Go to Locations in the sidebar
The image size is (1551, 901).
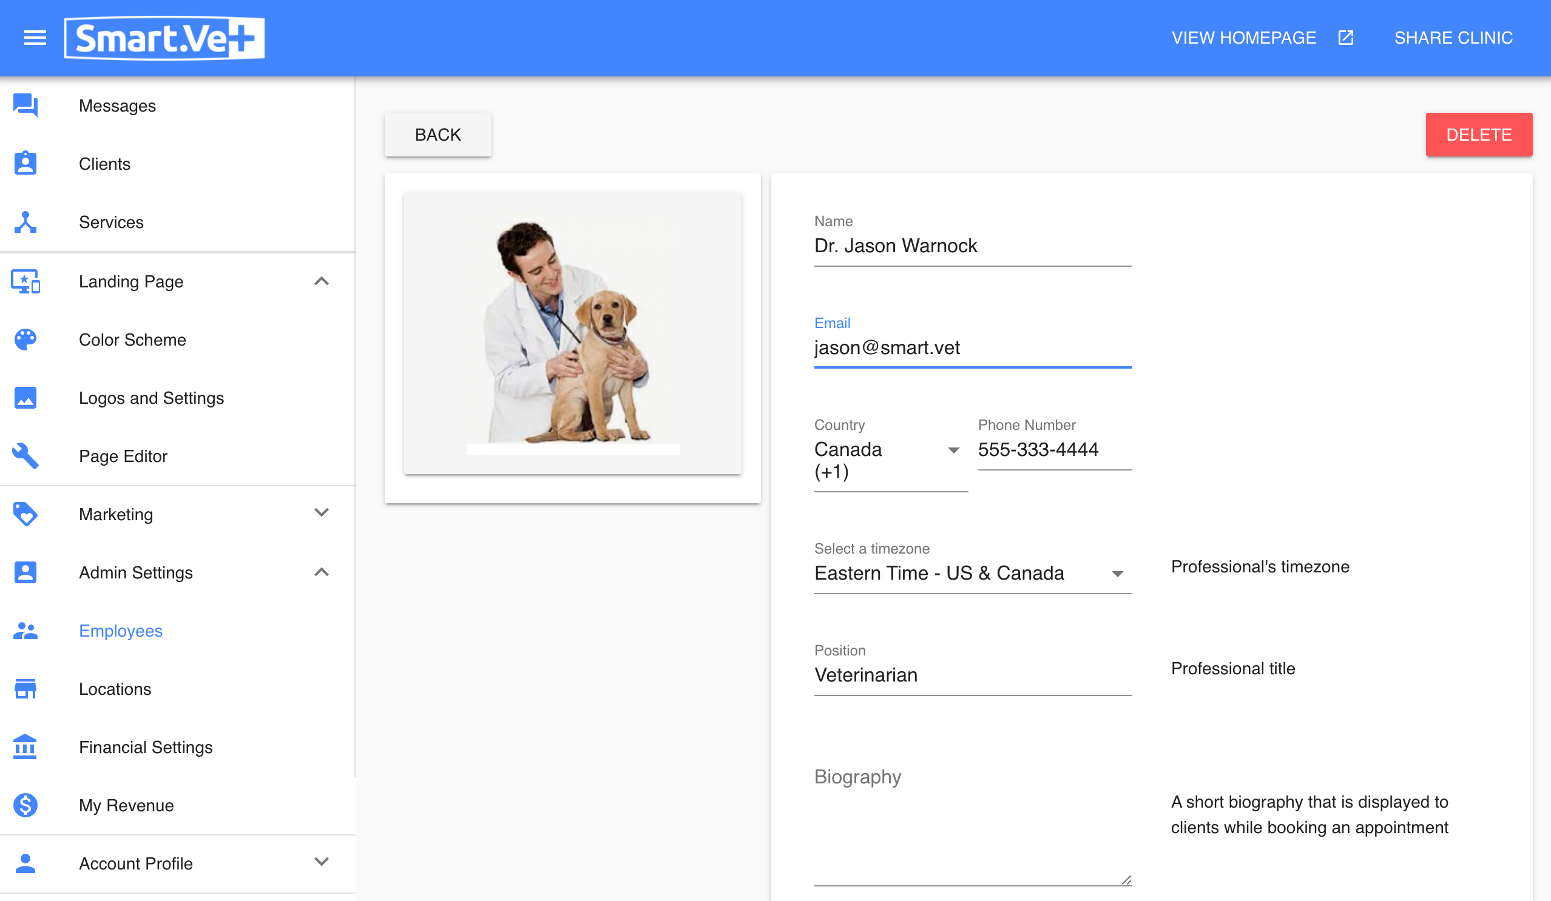[177, 689]
